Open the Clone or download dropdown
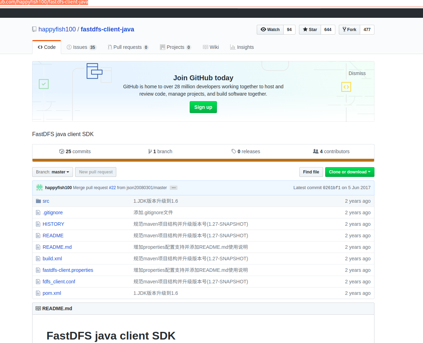The image size is (423, 343). pyautogui.click(x=350, y=172)
